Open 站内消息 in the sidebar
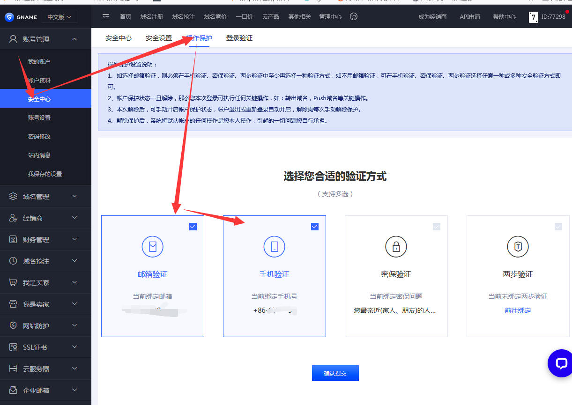 [x=39, y=155]
